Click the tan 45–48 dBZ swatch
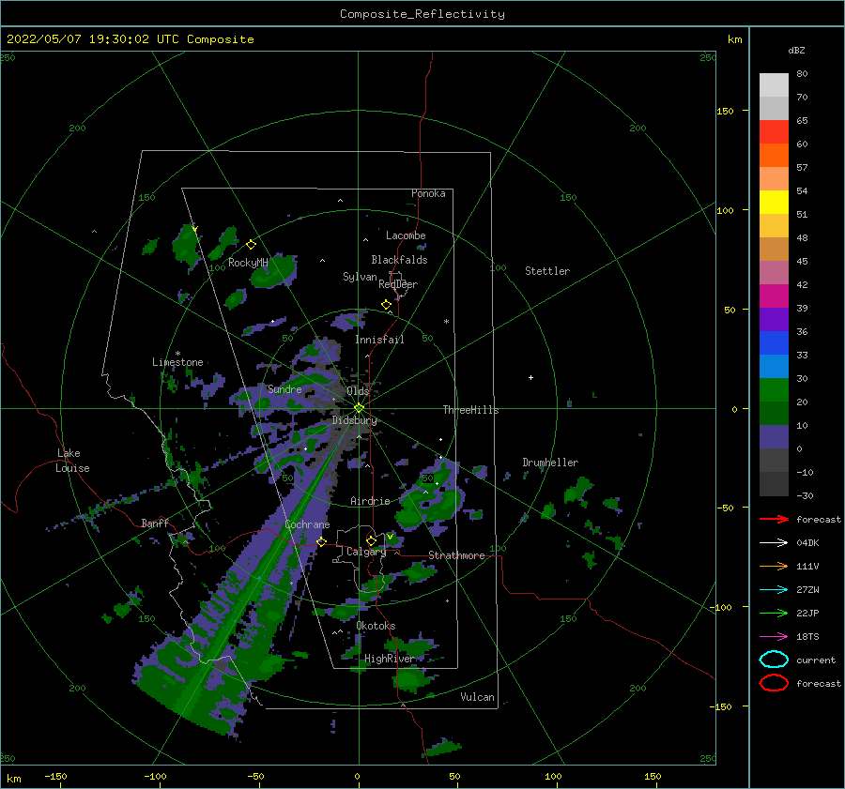Image resolution: width=845 pixels, height=789 pixels. [774, 250]
